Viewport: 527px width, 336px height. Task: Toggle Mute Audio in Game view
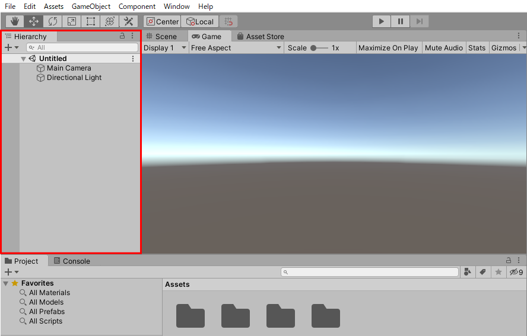444,47
